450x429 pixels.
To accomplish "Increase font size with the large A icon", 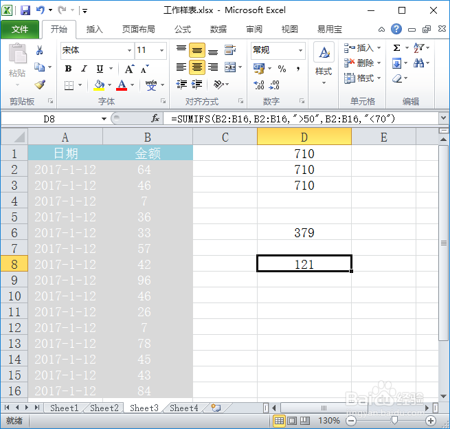I will pos(129,69).
